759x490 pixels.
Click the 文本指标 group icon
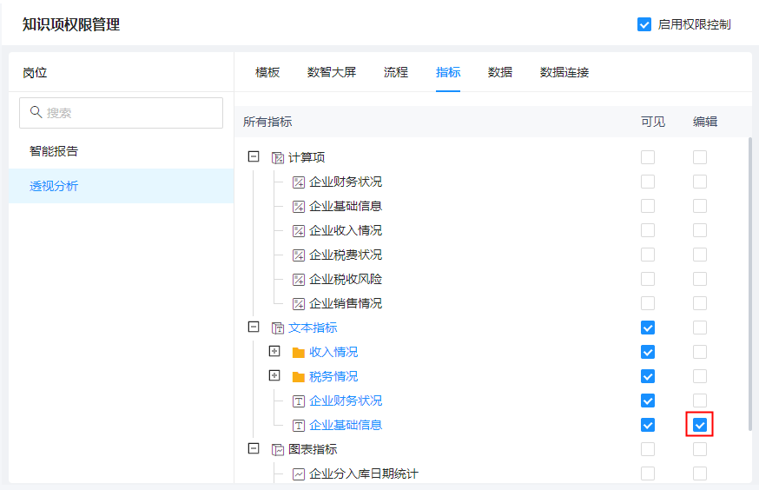278,328
